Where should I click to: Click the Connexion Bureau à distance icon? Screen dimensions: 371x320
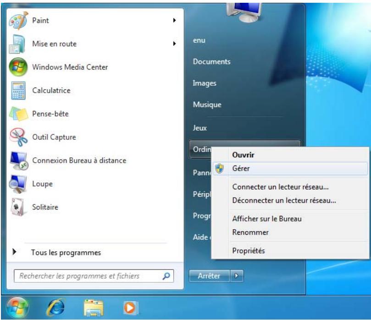pos(19,160)
